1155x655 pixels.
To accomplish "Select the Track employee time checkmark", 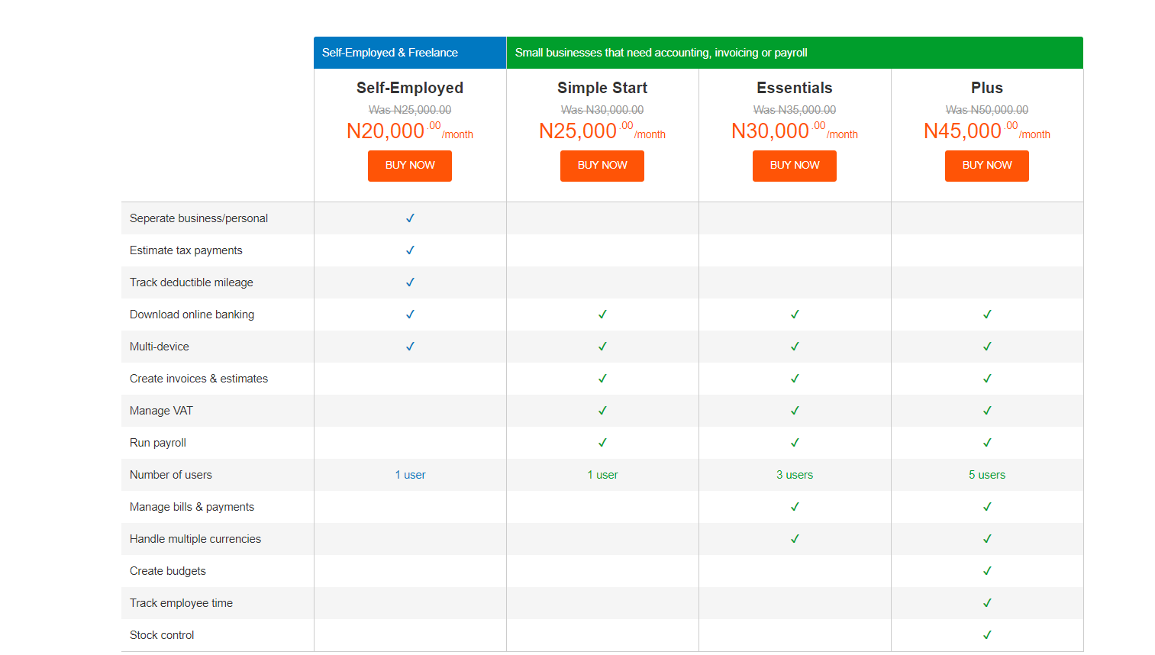I will pos(986,602).
